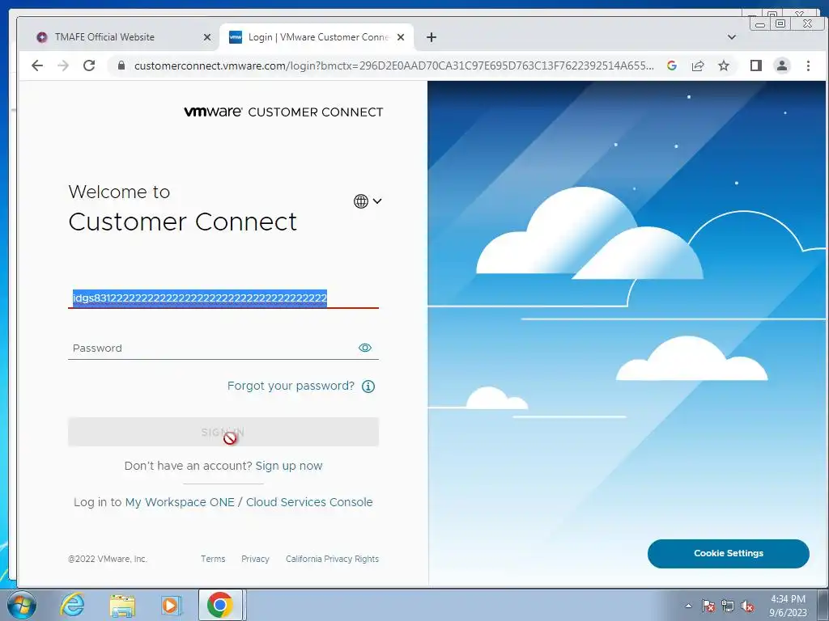Open Windows Media Player from taskbar
Screen dimensions: 829x621
(172, 605)
